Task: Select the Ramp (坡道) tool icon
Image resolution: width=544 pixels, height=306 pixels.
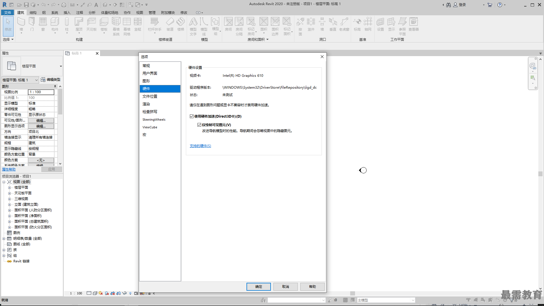Action: pos(170,22)
